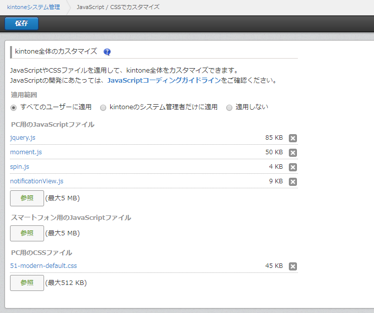Click 参照 under スマートフォン用のJavaScriptファイル

click(27, 233)
